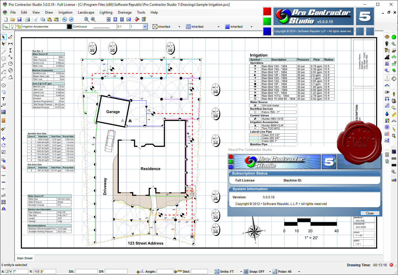Cut selection with the scissors icon
The width and height of the screenshot is (398, 275).
pos(36,19)
